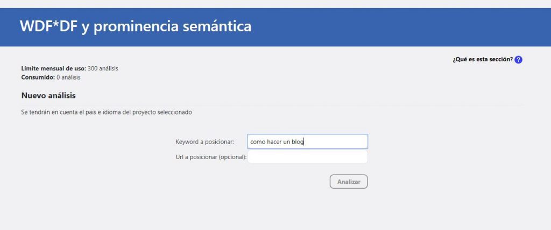551x230 pixels.
Task: Click the "300 análisis" limit value
Action: pyautogui.click(x=103, y=69)
